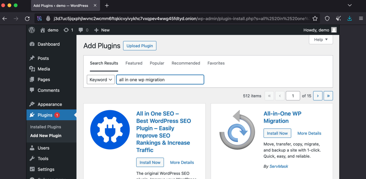View More Details for WP Migration
366x179 pixels.
coord(309,133)
